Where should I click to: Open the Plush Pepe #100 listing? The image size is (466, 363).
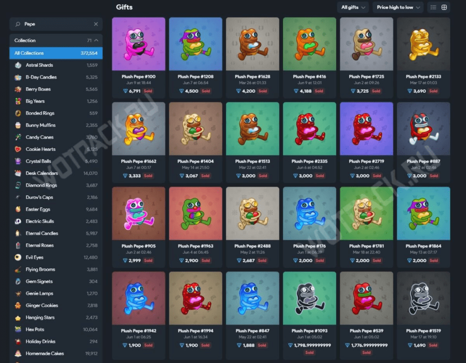138,44
